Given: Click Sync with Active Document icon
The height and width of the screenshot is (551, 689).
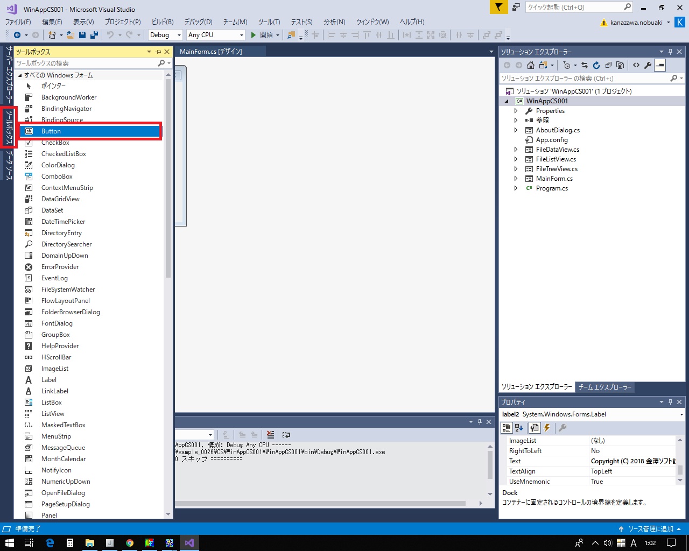Looking at the screenshot, I should tap(585, 65).
